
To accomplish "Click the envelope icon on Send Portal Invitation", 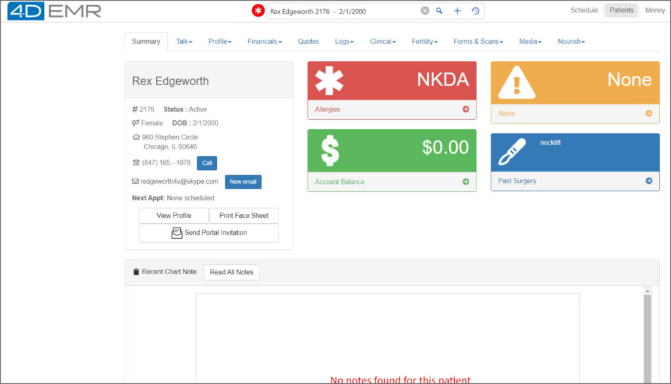I will (176, 232).
